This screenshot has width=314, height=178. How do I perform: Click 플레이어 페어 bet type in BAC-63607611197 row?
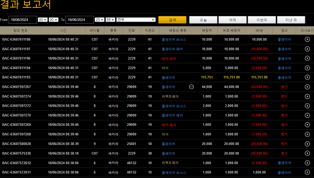(172, 49)
